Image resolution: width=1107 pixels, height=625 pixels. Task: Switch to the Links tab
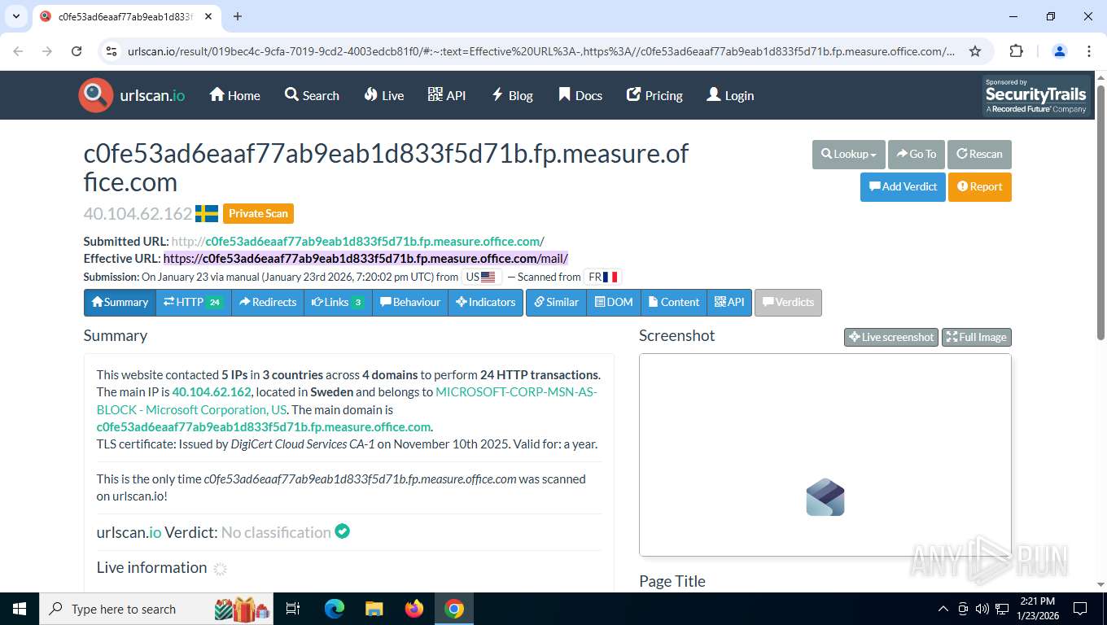[x=338, y=302]
